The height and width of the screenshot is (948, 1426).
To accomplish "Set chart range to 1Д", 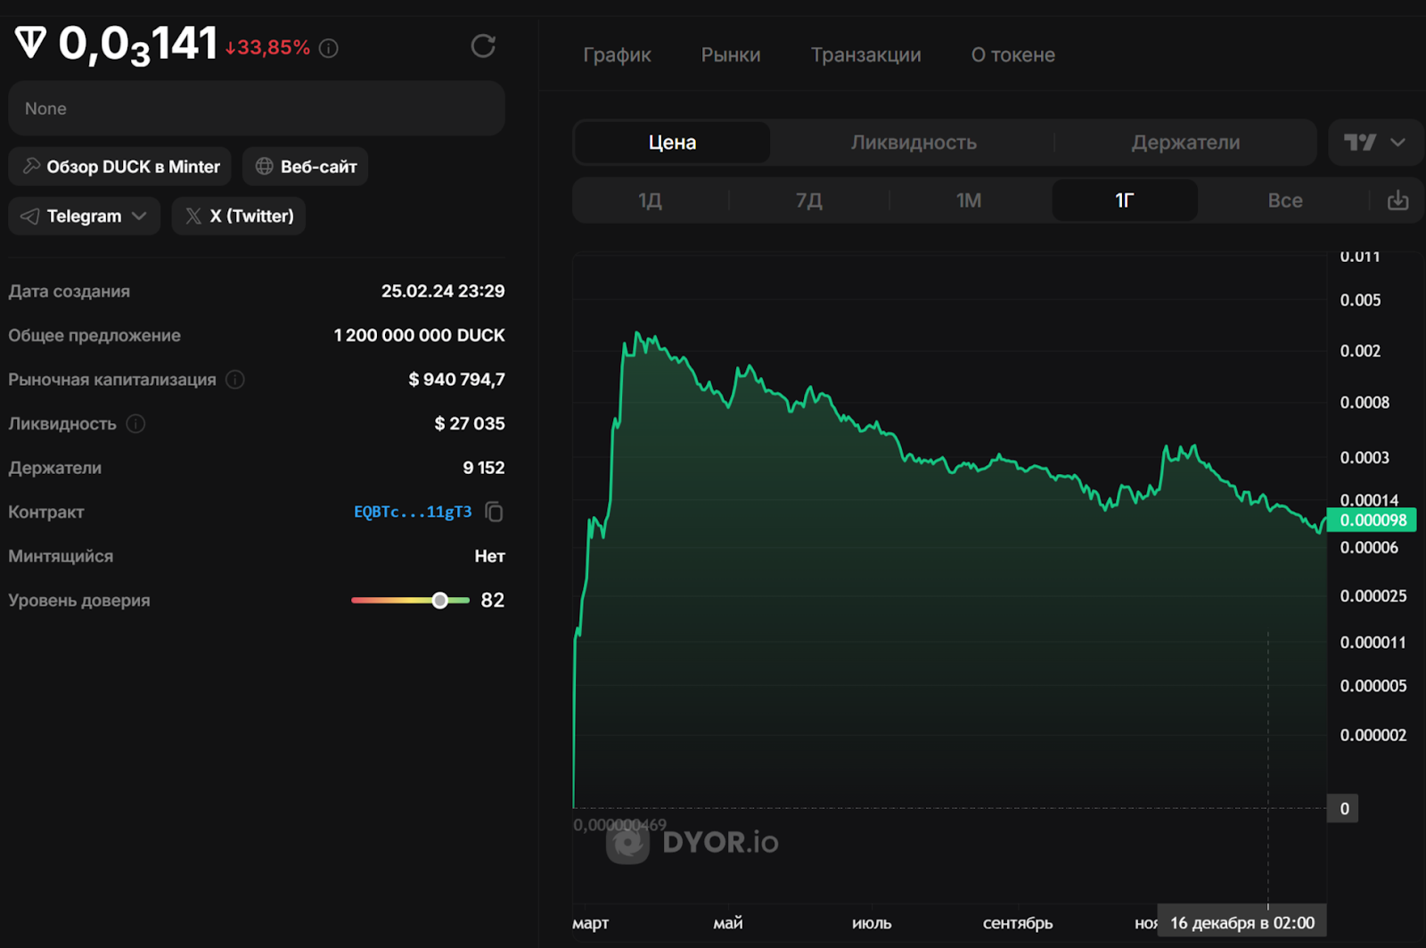I will (651, 200).
